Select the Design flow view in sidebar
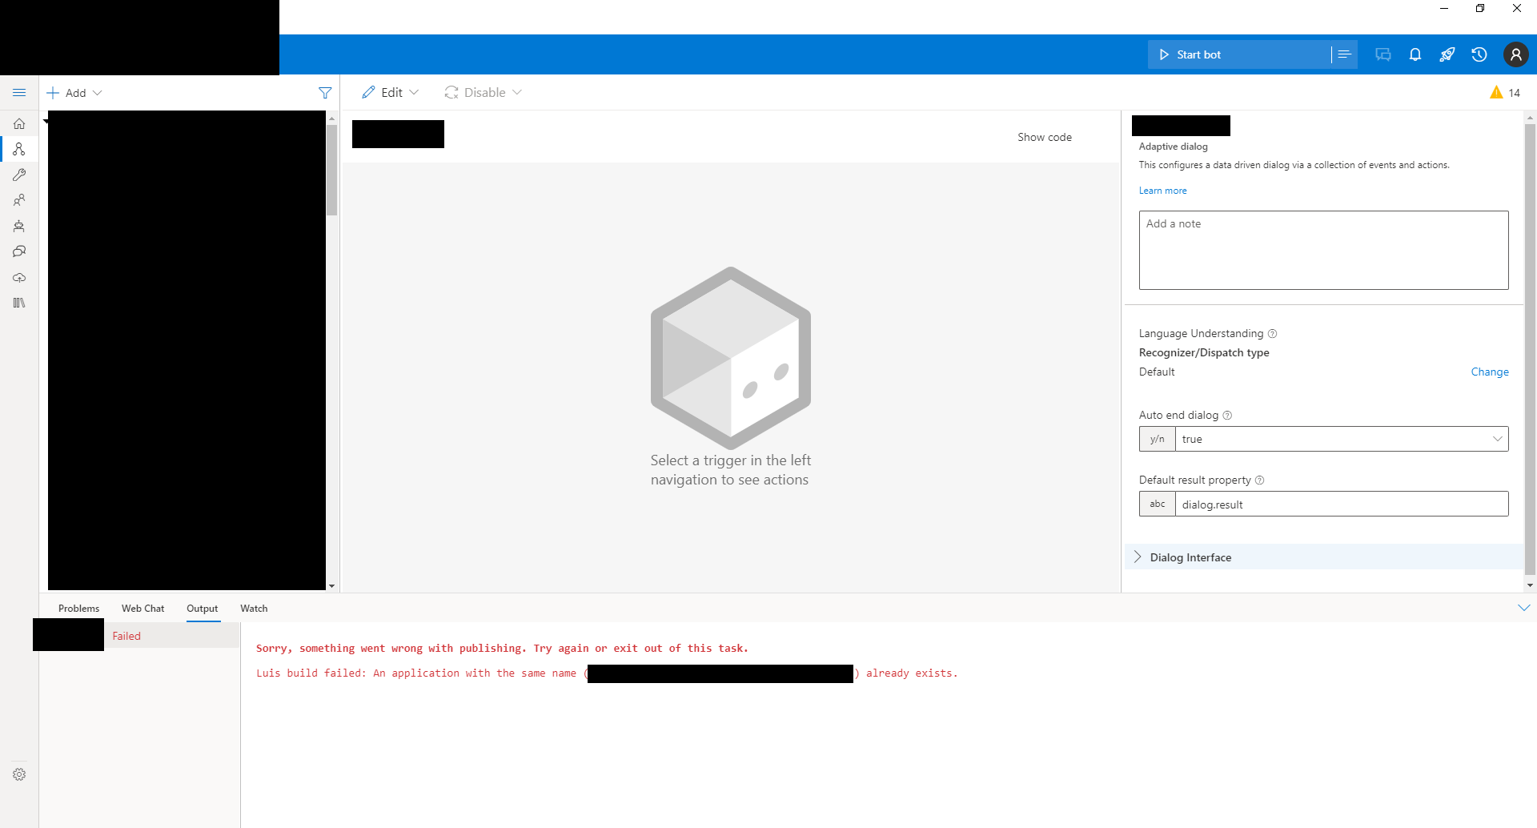This screenshot has height=828, width=1537. tap(19, 149)
